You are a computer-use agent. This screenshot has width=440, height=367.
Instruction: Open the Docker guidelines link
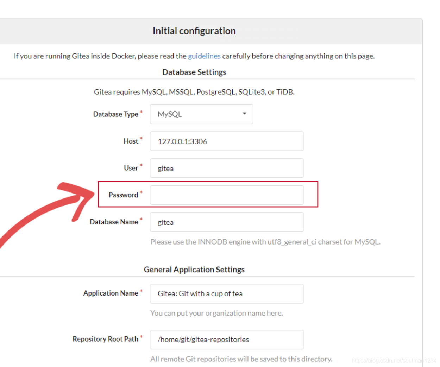[x=204, y=56]
